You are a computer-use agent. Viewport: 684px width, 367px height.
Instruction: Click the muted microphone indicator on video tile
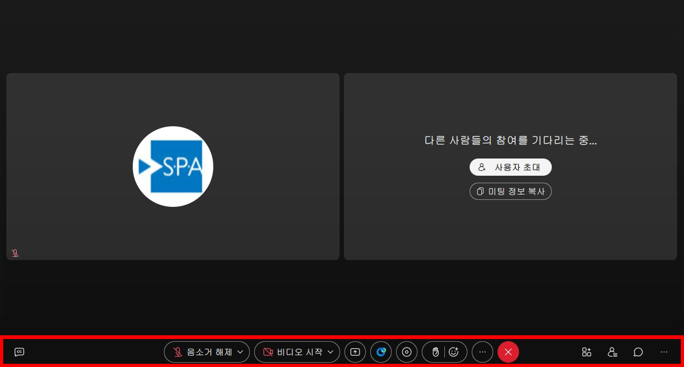[15, 253]
